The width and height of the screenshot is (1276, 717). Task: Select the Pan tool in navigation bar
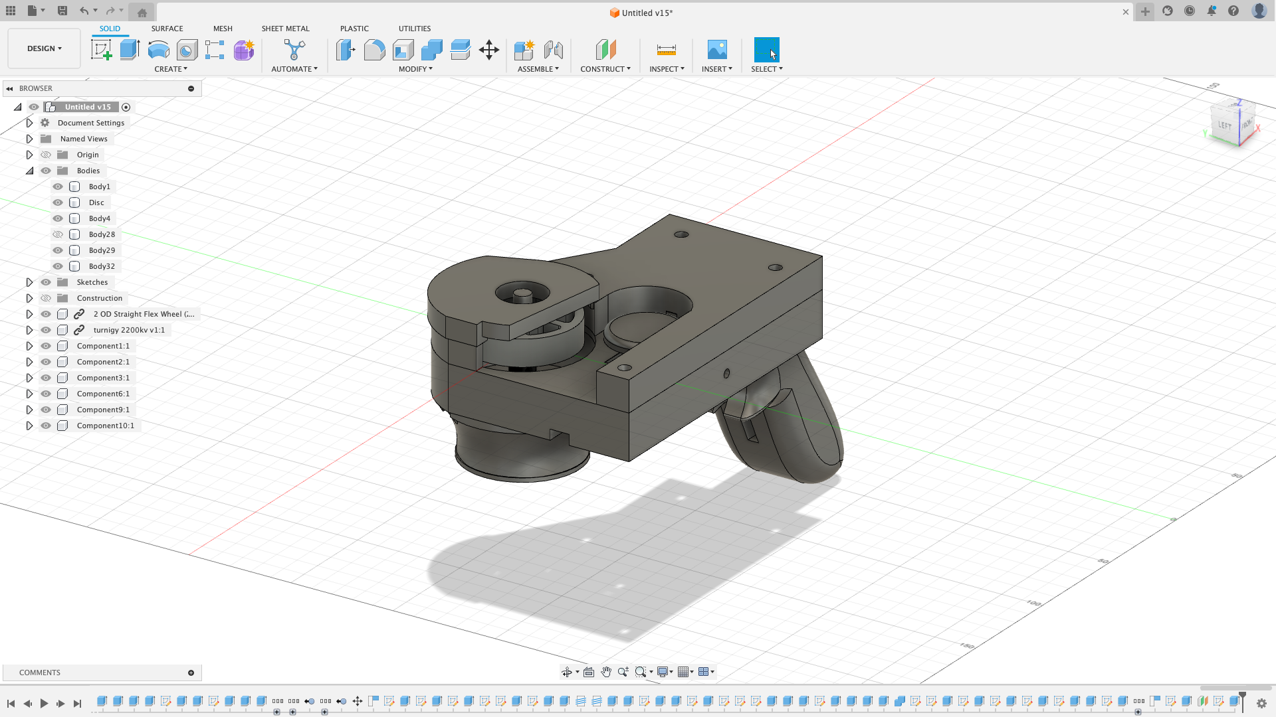605,672
